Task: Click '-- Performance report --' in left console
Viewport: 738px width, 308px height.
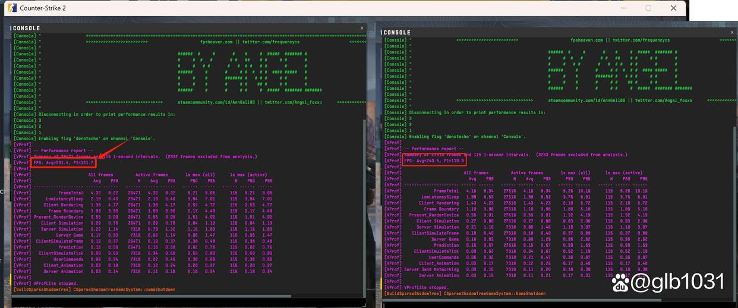Action: coord(63,150)
